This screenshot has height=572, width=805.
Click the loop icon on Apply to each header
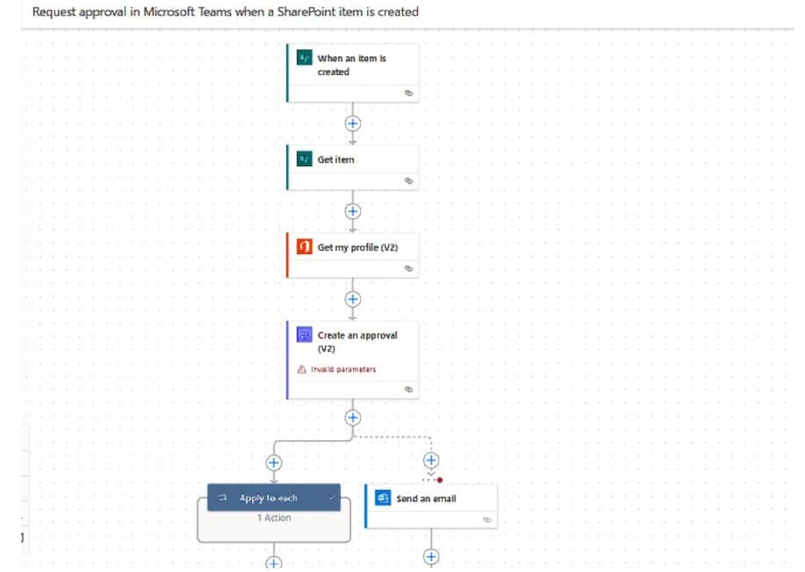point(223,498)
